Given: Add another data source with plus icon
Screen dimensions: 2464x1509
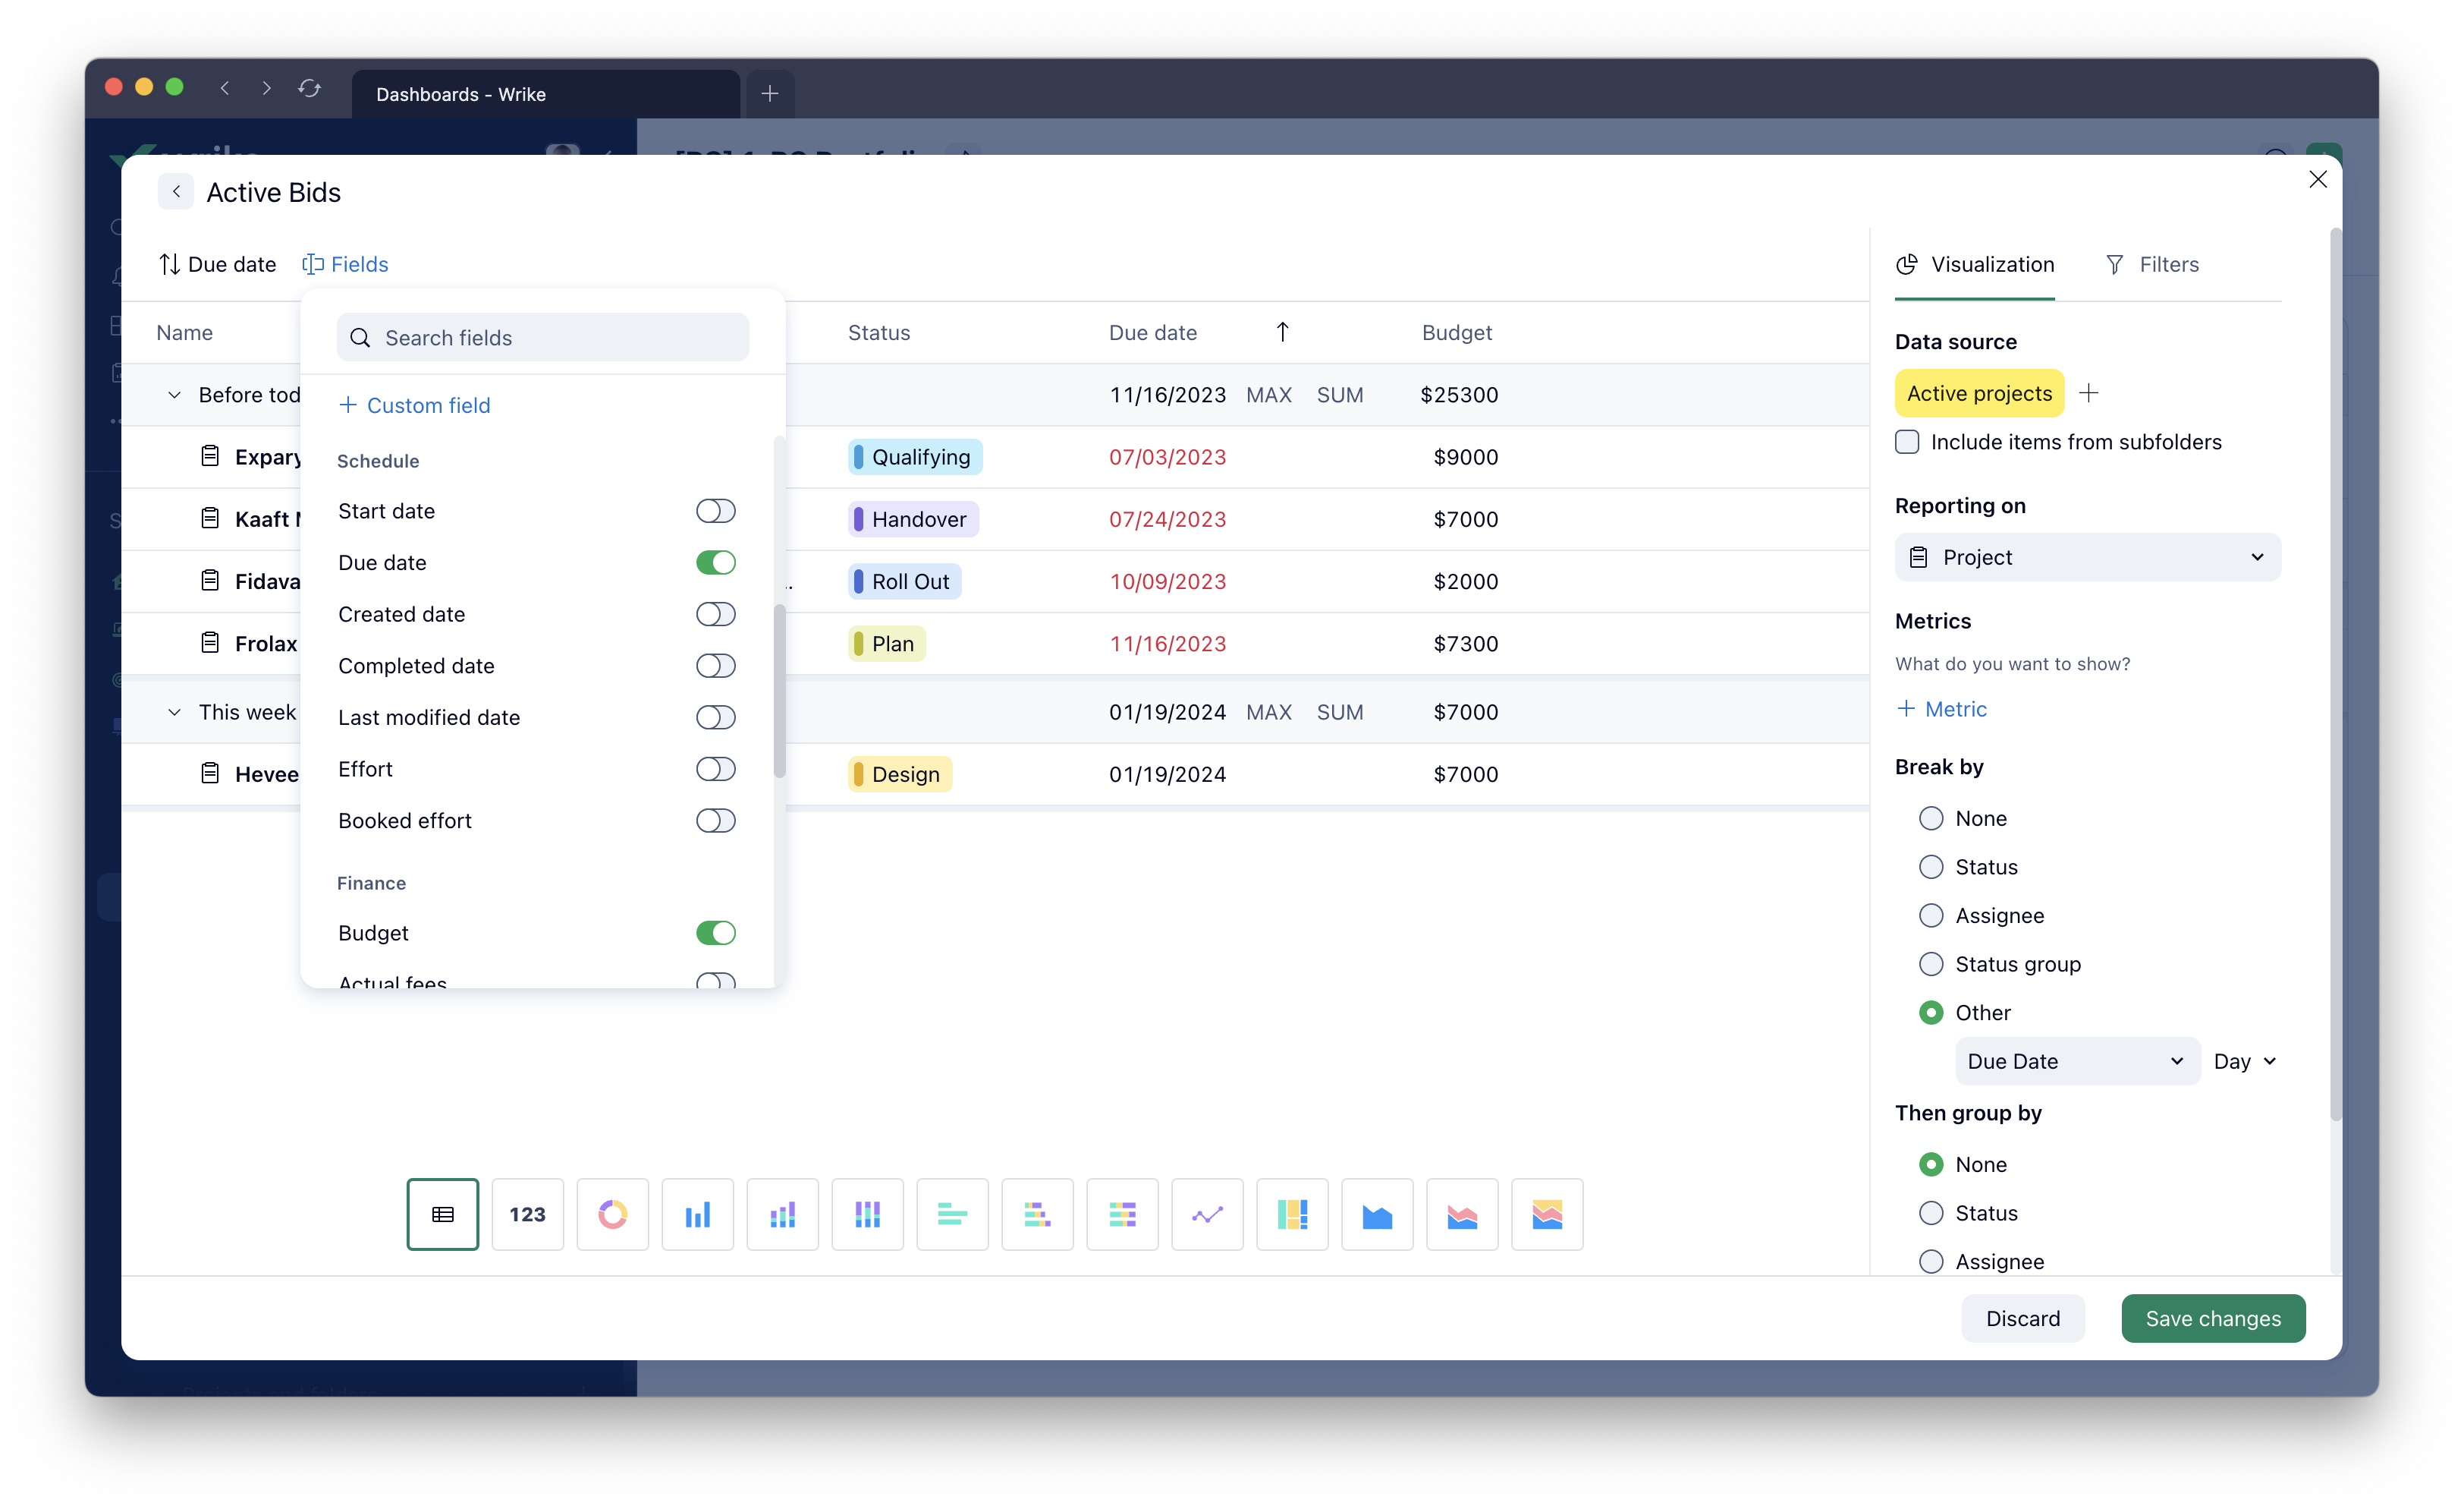Looking at the screenshot, I should (2088, 393).
